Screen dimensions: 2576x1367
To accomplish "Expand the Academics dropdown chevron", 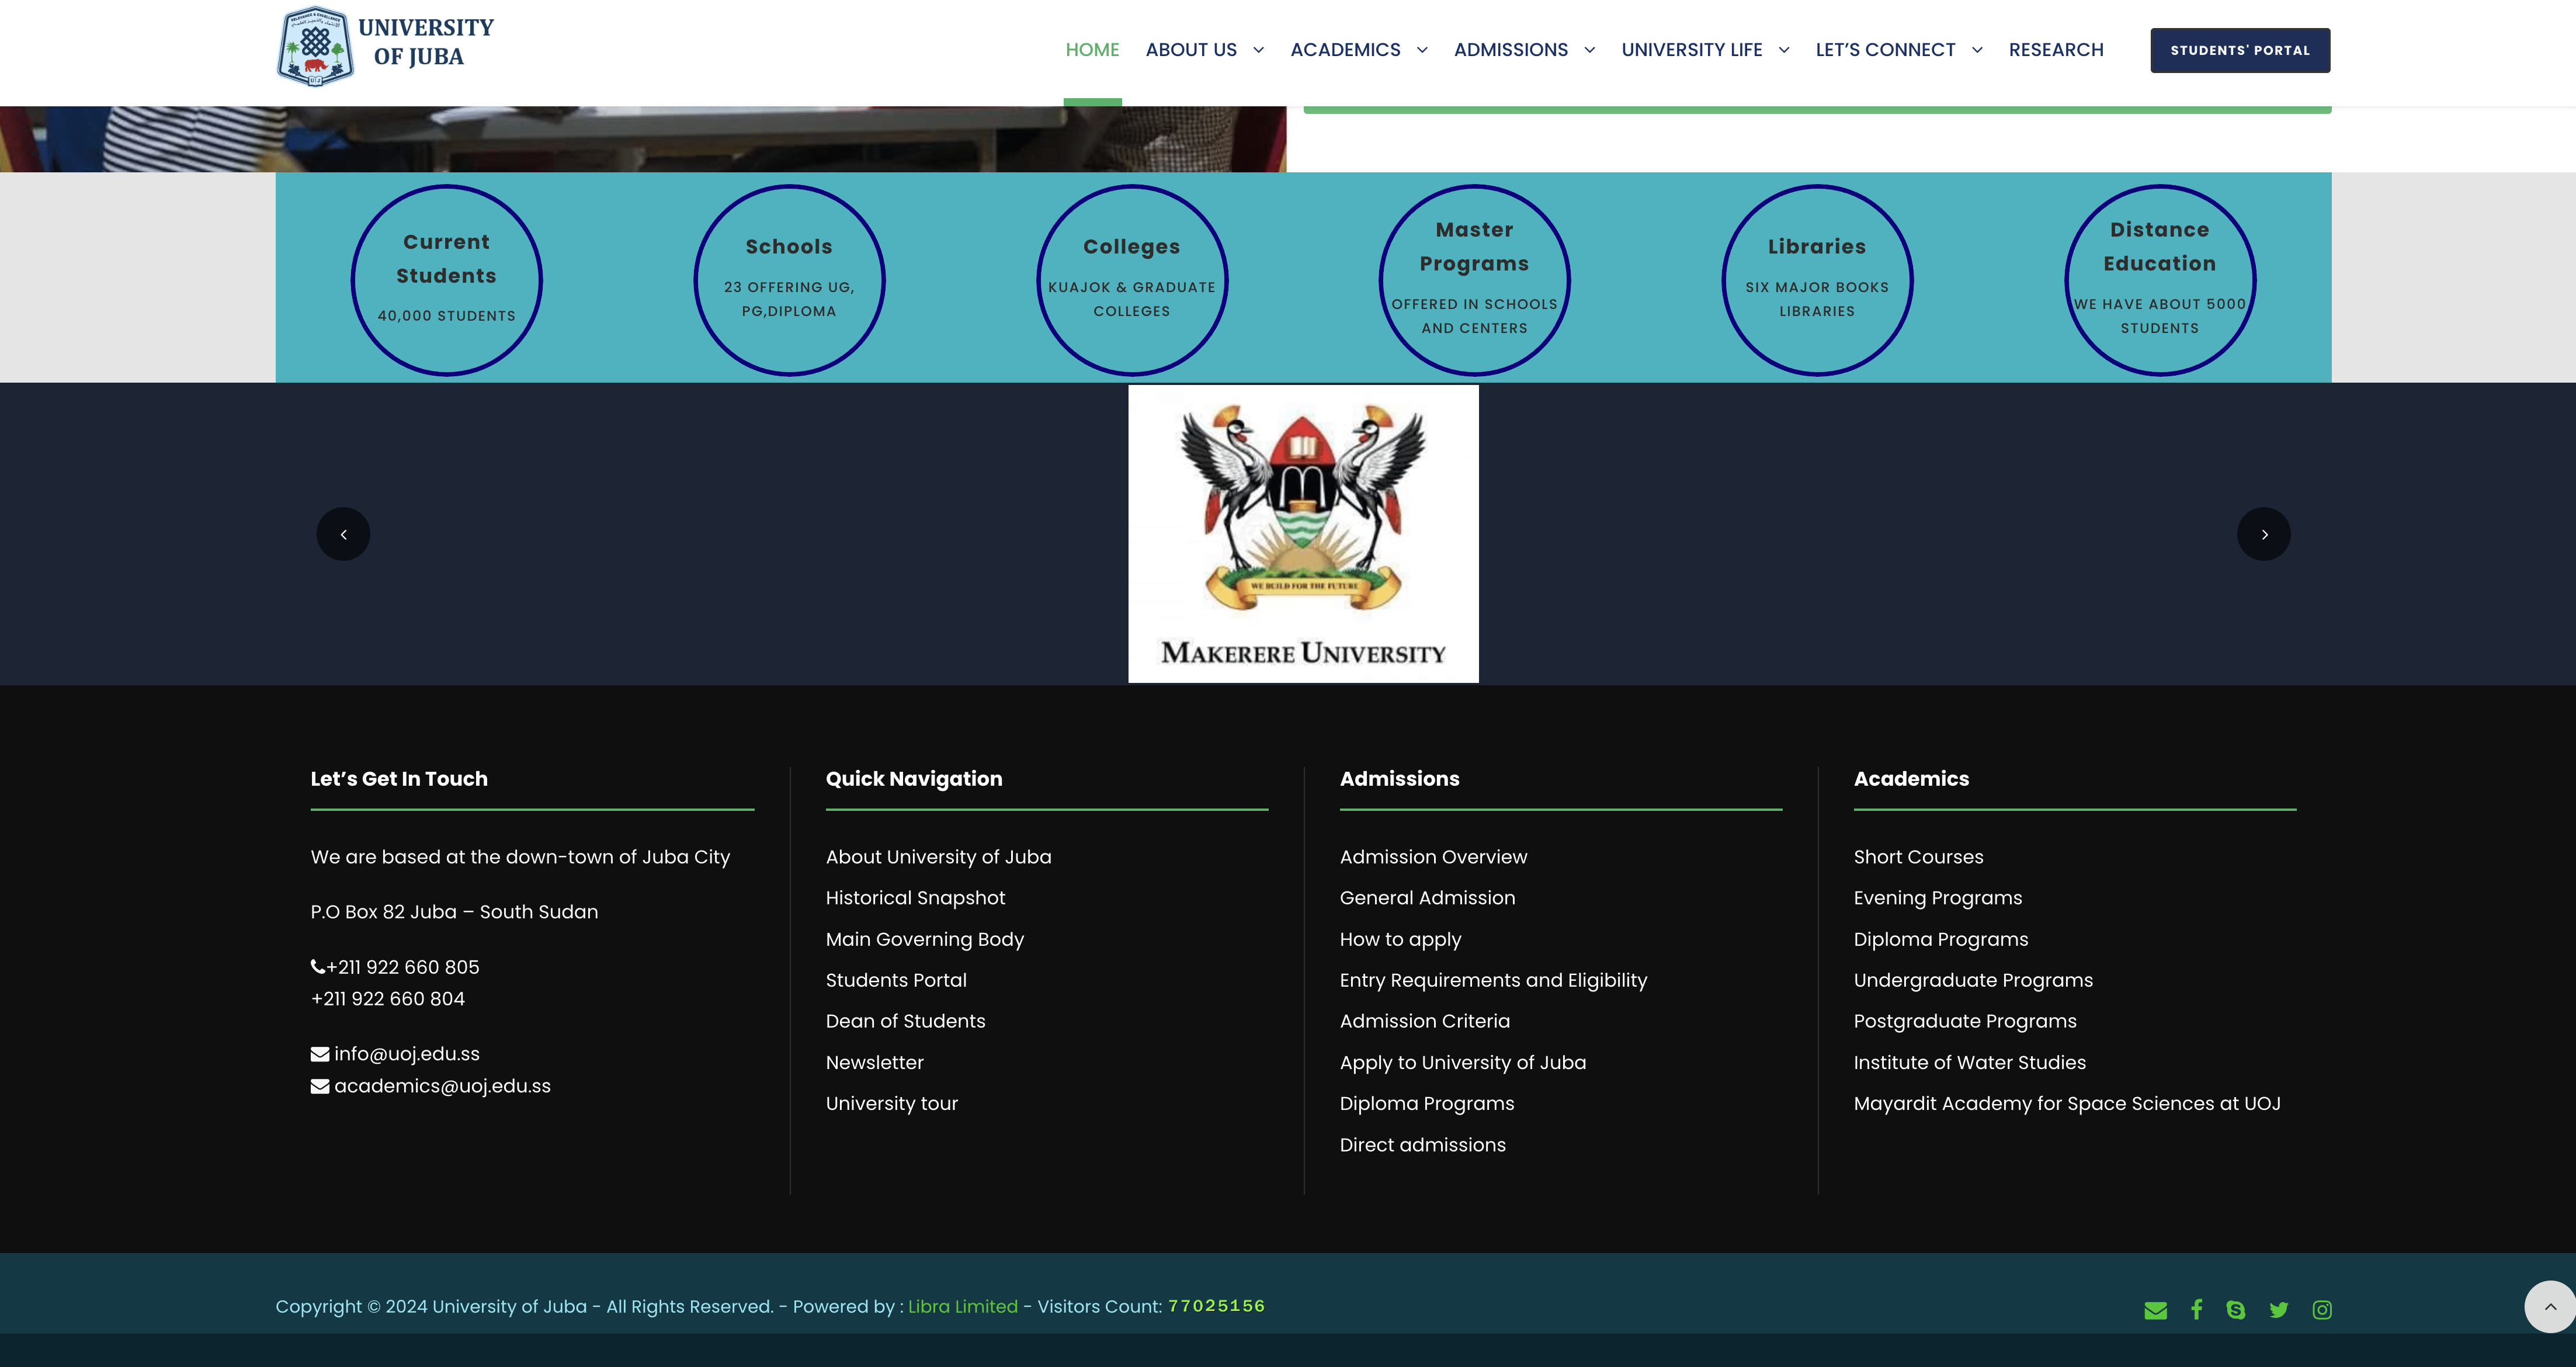I will pyautogui.click(x=1422, y=50).
